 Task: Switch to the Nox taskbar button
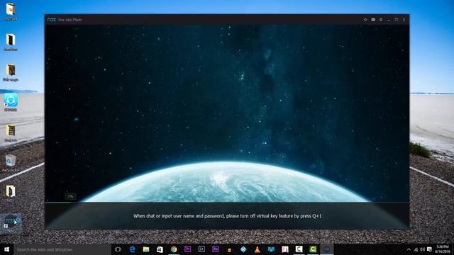click(326, 249)
